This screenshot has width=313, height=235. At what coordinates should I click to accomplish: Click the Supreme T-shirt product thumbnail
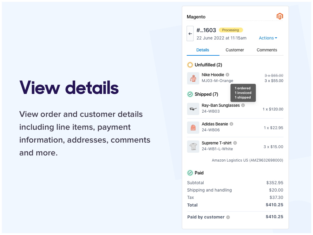[193, 146]
